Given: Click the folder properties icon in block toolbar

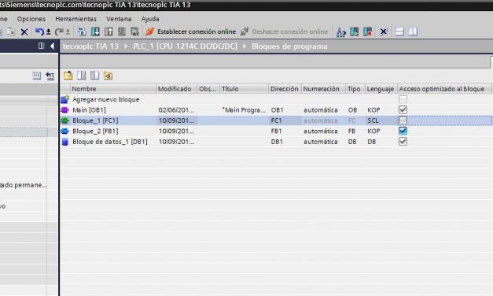Looking at the screenshot, I should tap(109, 76).
